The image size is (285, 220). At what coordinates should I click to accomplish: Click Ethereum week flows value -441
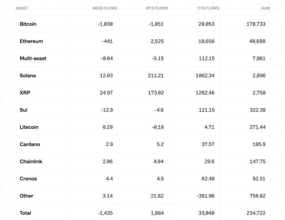click(107, 41)
